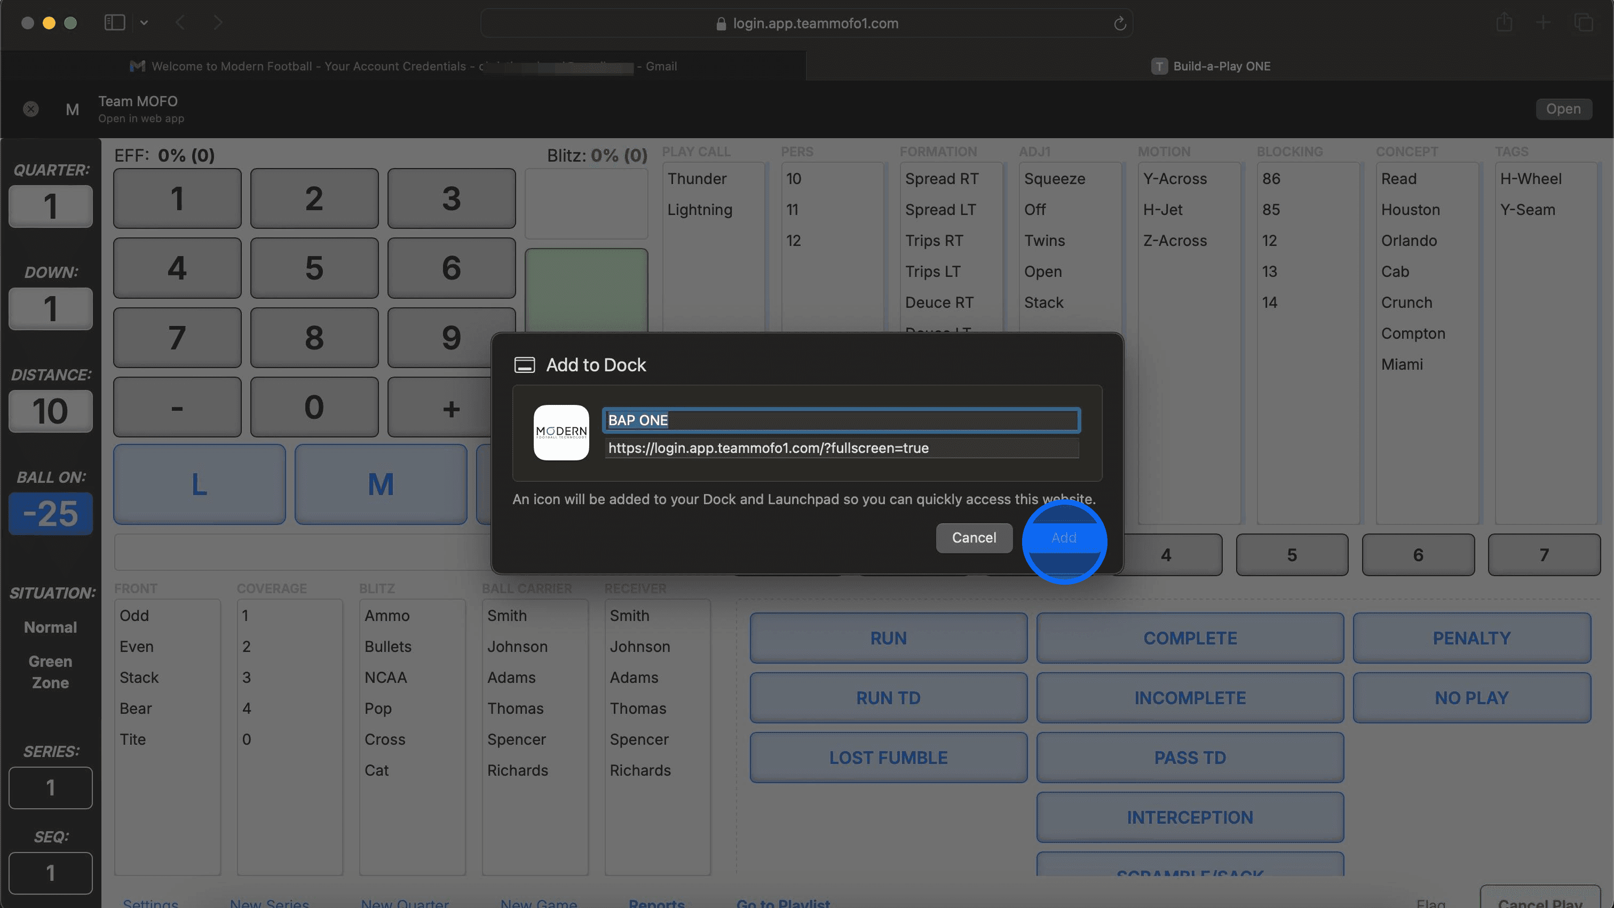Click the INTERCEPTION button

1190,817
